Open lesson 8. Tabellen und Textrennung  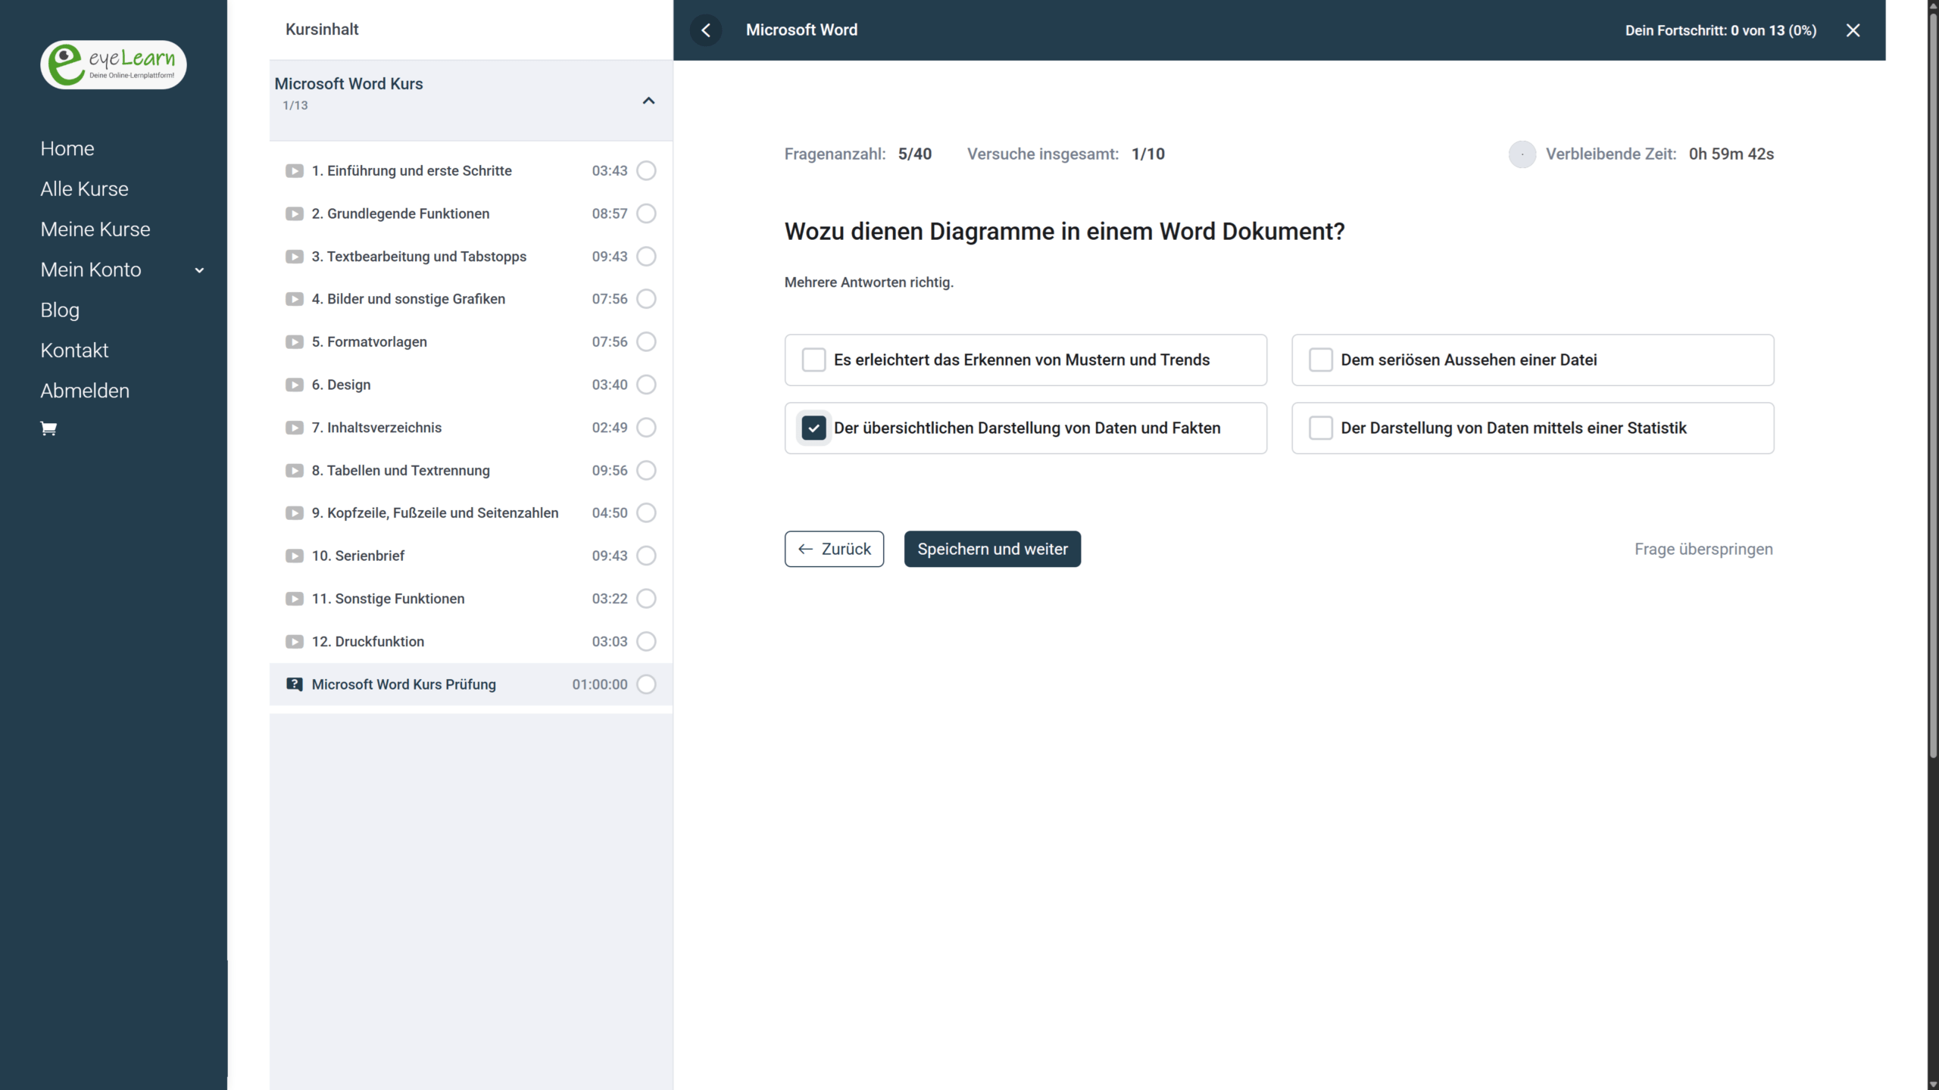401,471
